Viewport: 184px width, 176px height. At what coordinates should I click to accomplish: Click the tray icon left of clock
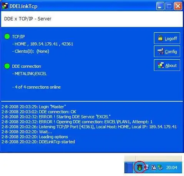pyautogui.click(x=160, y=167)
